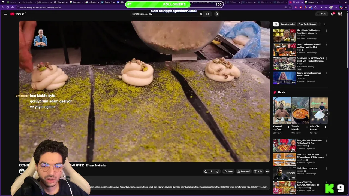Open options for 'Zirvede Kiremit' short
Image resolution: width=349 pixels, height=196 pixels.
[x=307, y=127]
